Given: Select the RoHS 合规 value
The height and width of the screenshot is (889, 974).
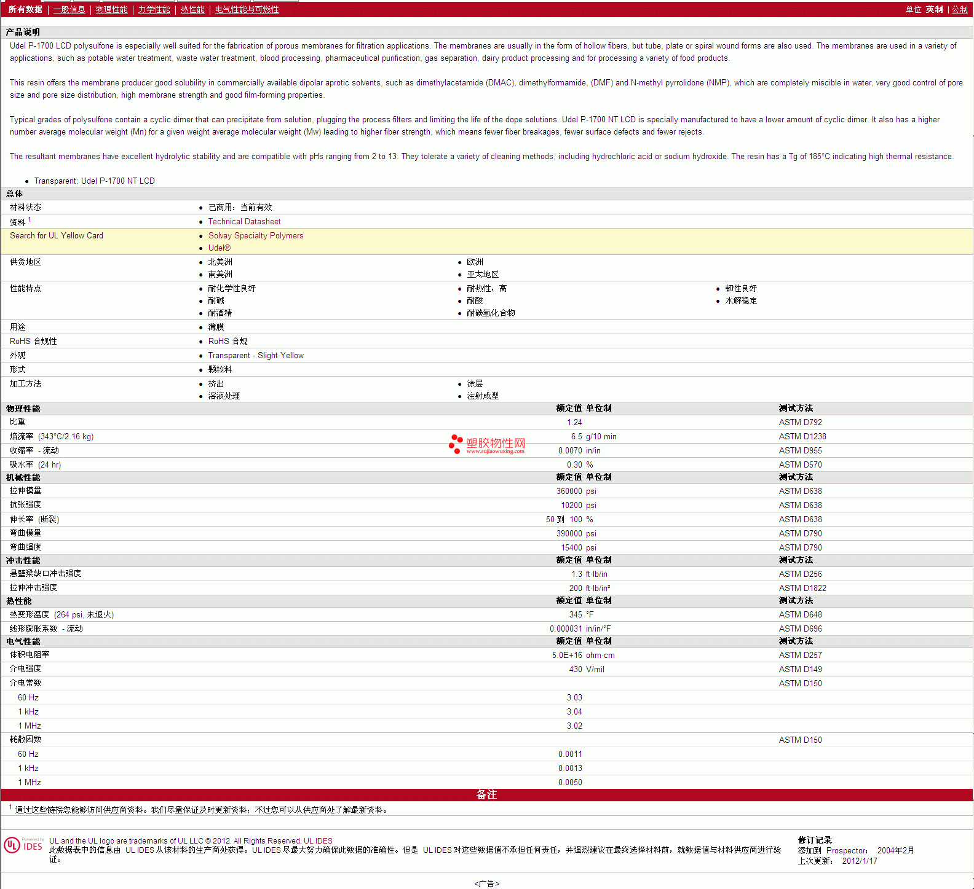Looking at the screenshot, I should tap(228, 341).
